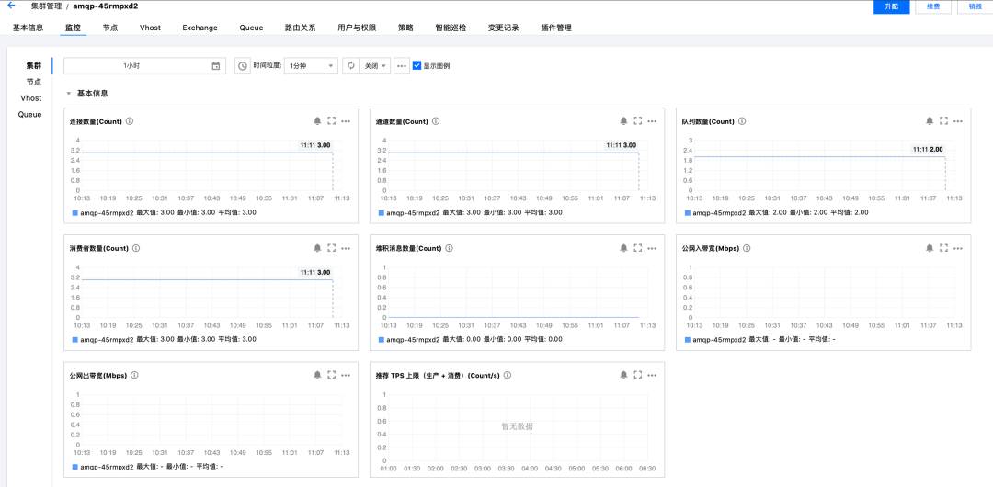Open more menu of 堆积消息数量 chart
993x487 pixels.
pyautogui.click(x=652, y=248)
